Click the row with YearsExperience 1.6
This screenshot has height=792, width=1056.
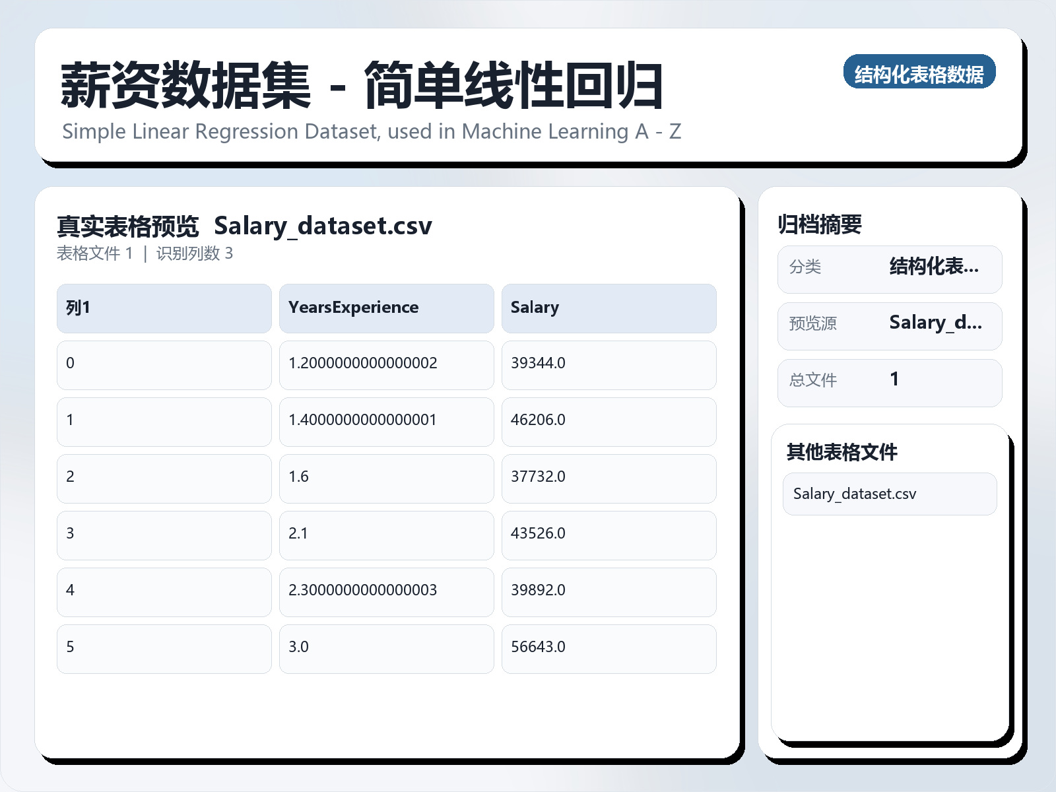tap(386, 478)
